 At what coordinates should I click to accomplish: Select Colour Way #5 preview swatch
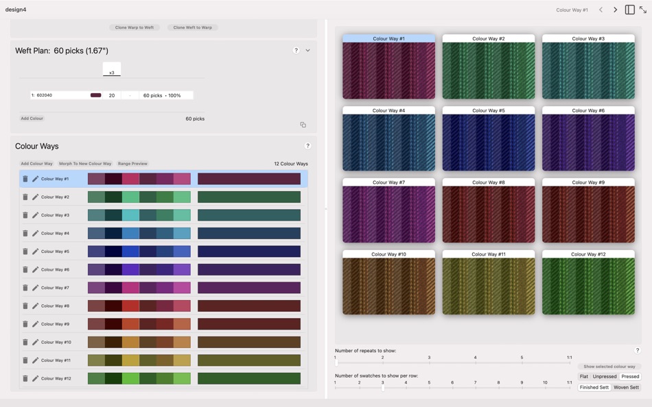click(489, 138)
